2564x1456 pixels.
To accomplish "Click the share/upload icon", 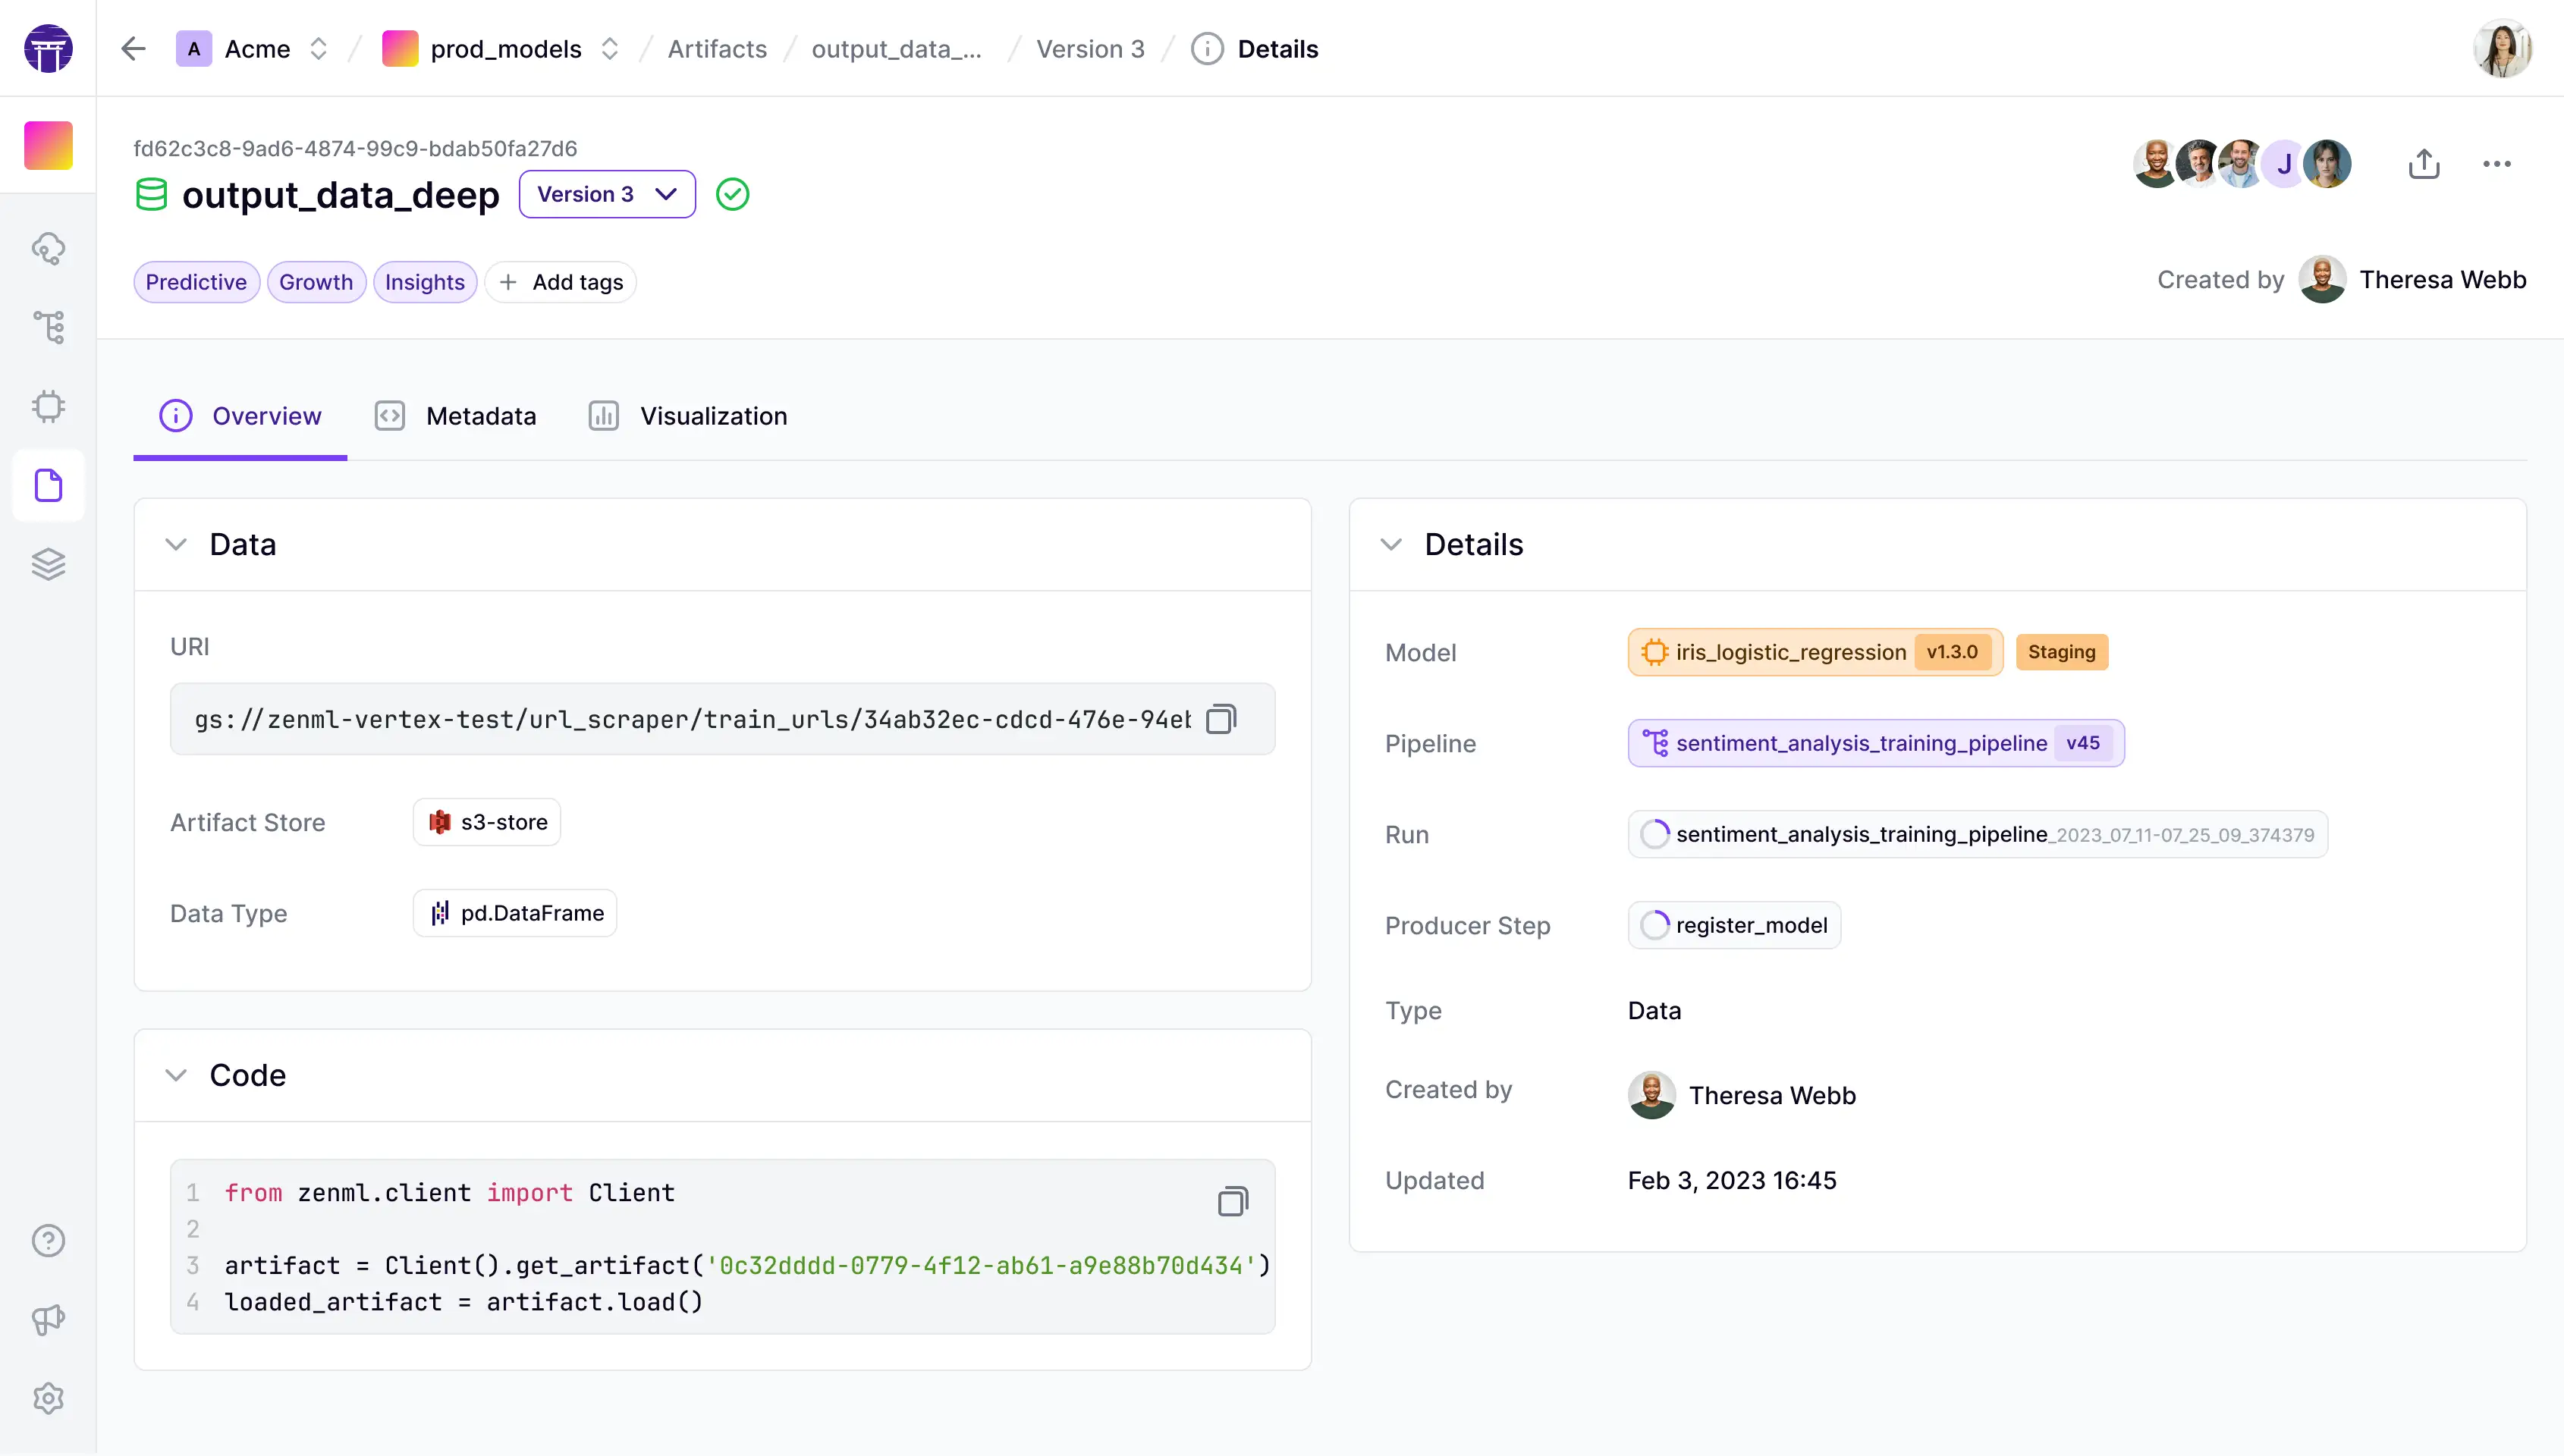I will (2424, 164).
